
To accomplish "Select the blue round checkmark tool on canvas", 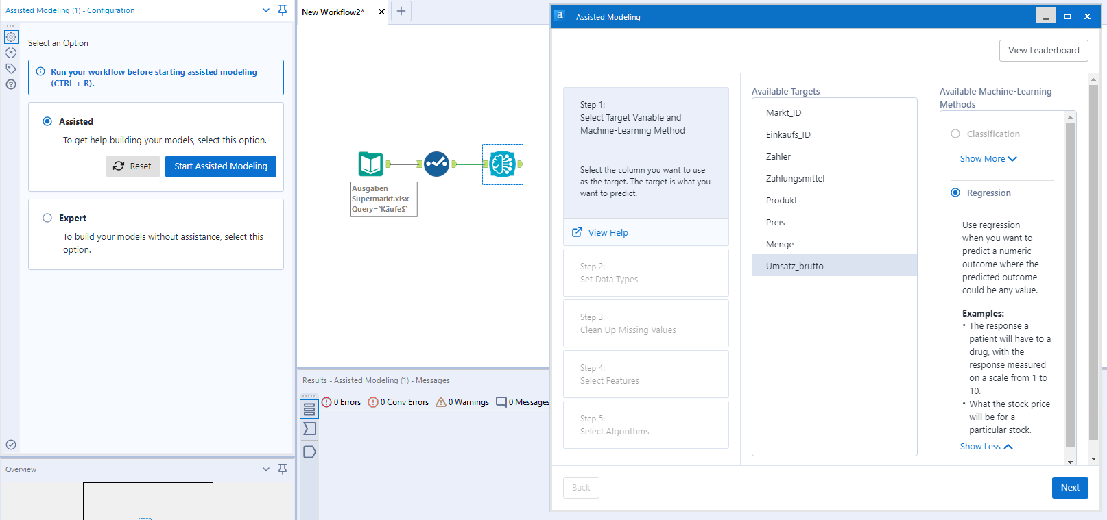I will (x=436, y=164).
